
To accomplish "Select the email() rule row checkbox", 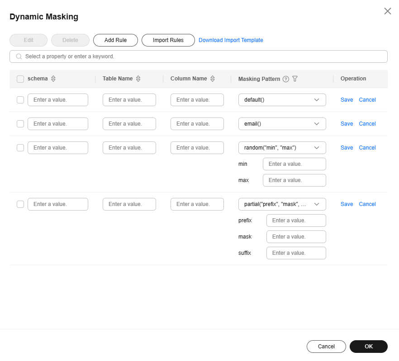I will (x=20, y=124).
